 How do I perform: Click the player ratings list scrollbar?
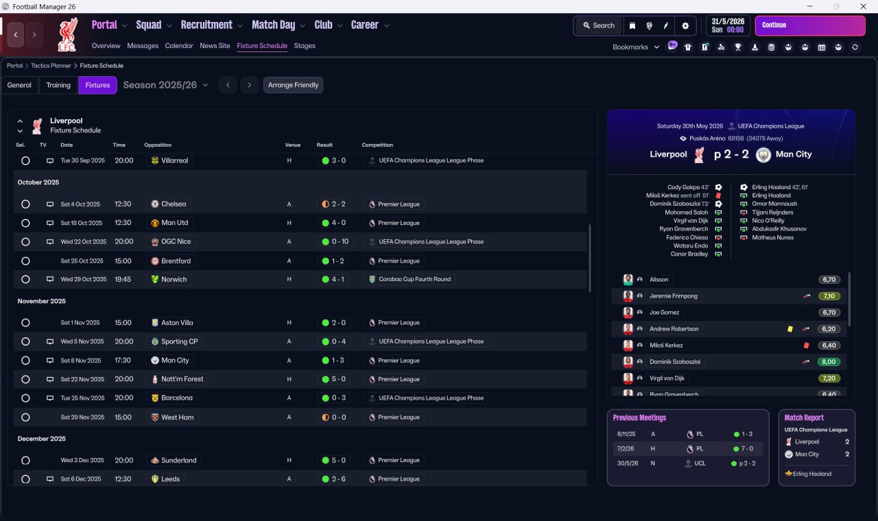click(x=850, y=299)
